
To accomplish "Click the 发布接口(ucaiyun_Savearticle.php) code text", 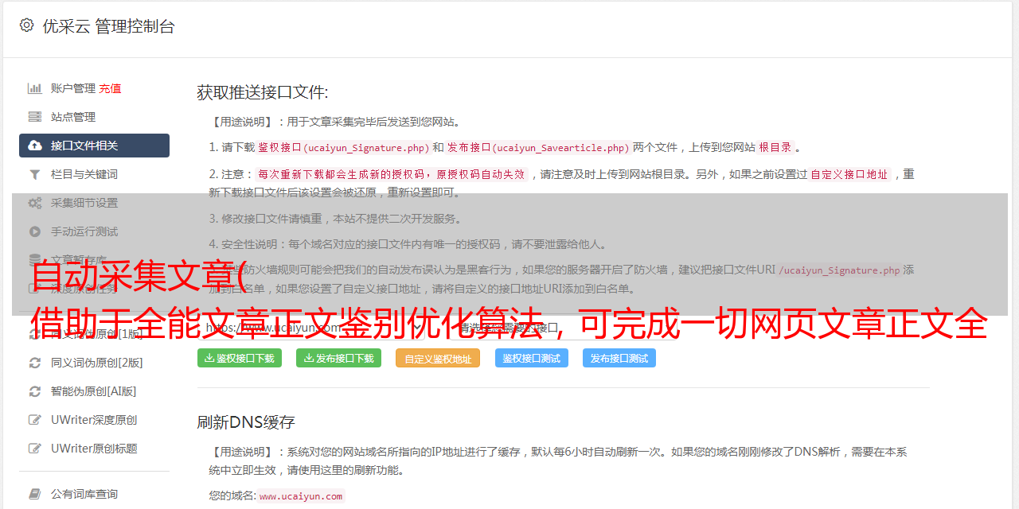I will pos(538,147).
